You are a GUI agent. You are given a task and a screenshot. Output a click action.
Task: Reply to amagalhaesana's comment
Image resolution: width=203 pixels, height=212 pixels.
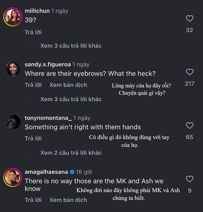pyautogui.click(x=33, y=200)
